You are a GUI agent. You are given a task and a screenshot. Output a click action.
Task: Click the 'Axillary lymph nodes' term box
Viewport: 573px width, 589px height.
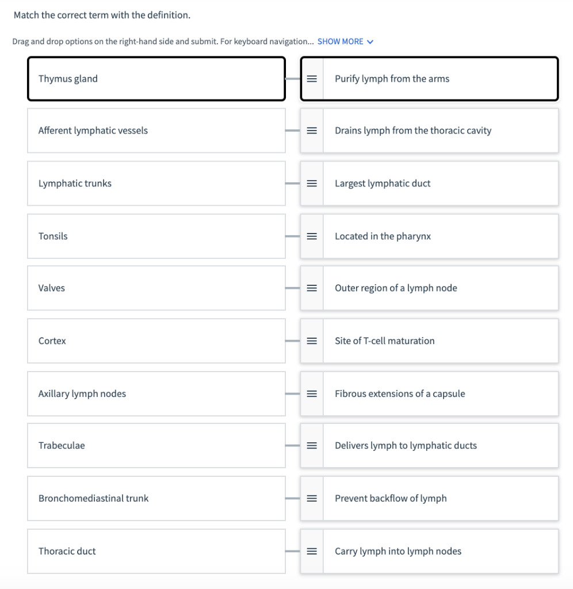(156, 393)
